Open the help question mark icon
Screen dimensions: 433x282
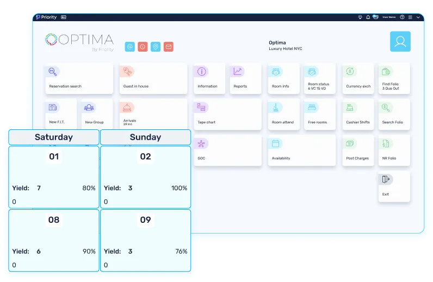coord(402,17)
